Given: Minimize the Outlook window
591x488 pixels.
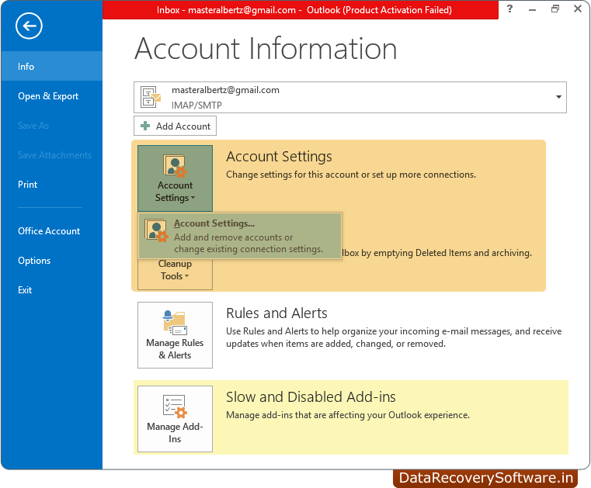Looking at the screenshot, I should [532, 9].
